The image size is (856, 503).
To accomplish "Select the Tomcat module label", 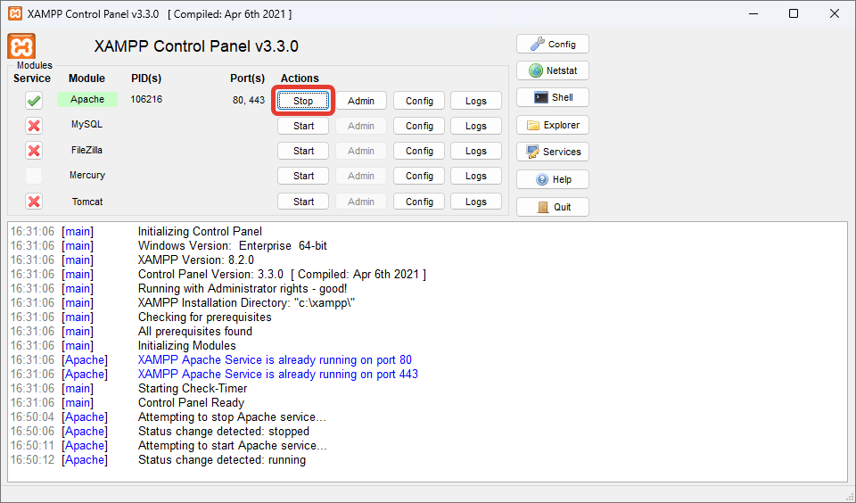I will coord(87,202).
